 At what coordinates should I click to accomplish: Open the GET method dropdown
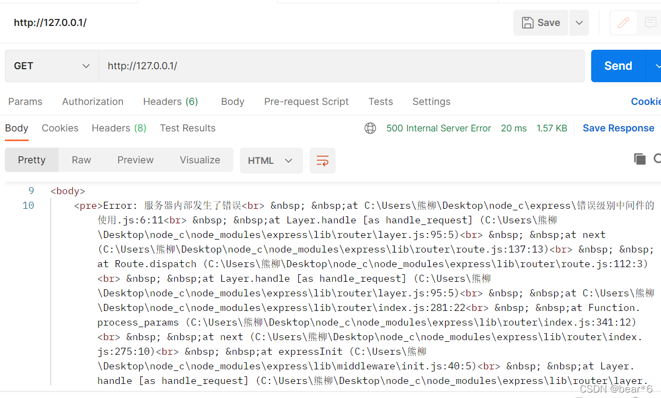coord(52,66)
